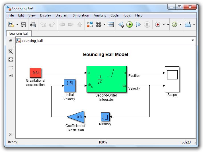Viewport: 203px width, 152px height.
Task: Click the Build Model icon
Action: pyautogui.click(x=188, y=24)
